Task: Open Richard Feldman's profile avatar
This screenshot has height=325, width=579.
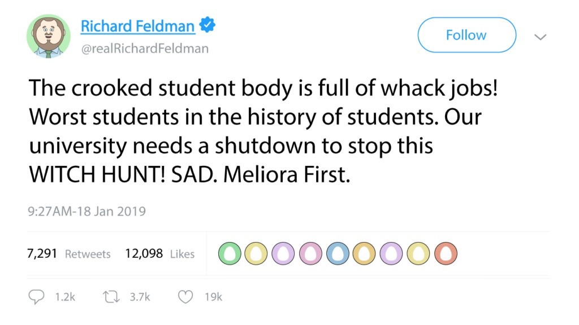Action: [x=49, y=35]
